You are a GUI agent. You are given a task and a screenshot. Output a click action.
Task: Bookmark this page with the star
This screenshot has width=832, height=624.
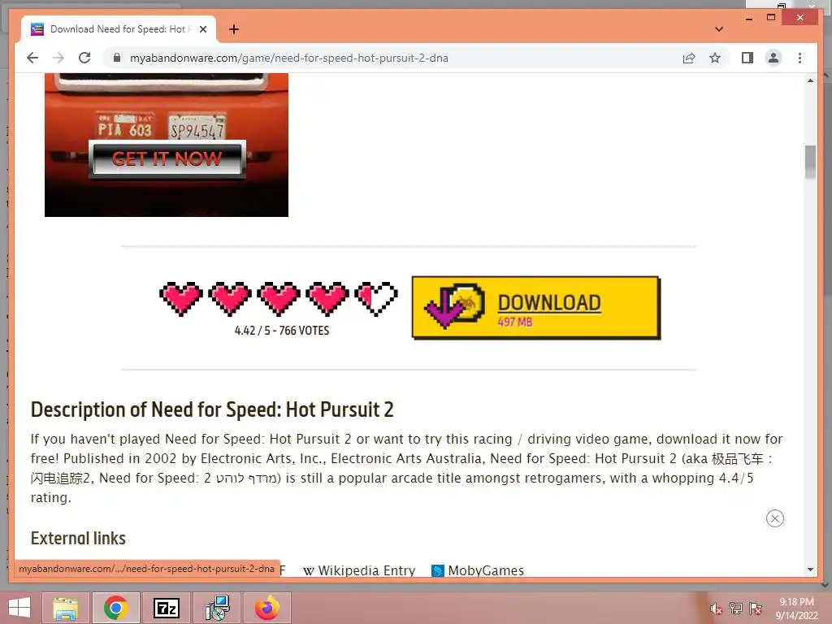pyautogui.click(x=715, y=58)
